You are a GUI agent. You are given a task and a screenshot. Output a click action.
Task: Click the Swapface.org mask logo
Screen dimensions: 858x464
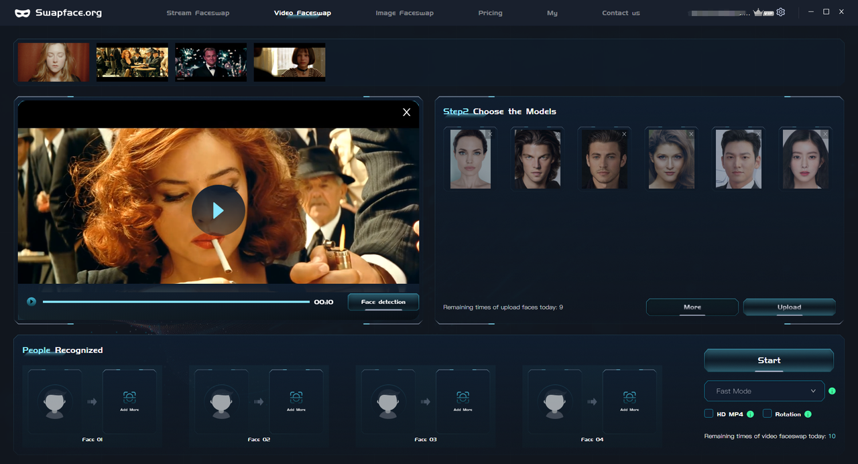(22, 13)
